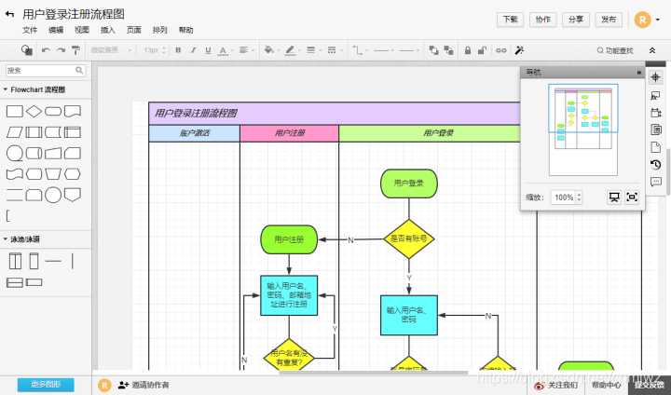The width and height of the screenshot is (671, 395).
Task: Open the user avatar dropdown arrow
Action: click(658, 20)
